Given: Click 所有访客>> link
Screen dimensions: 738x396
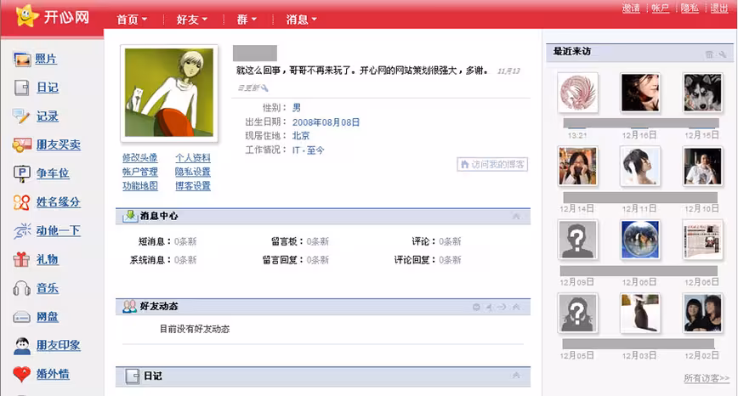Looking at the screenshot, I should click(707, 378).
